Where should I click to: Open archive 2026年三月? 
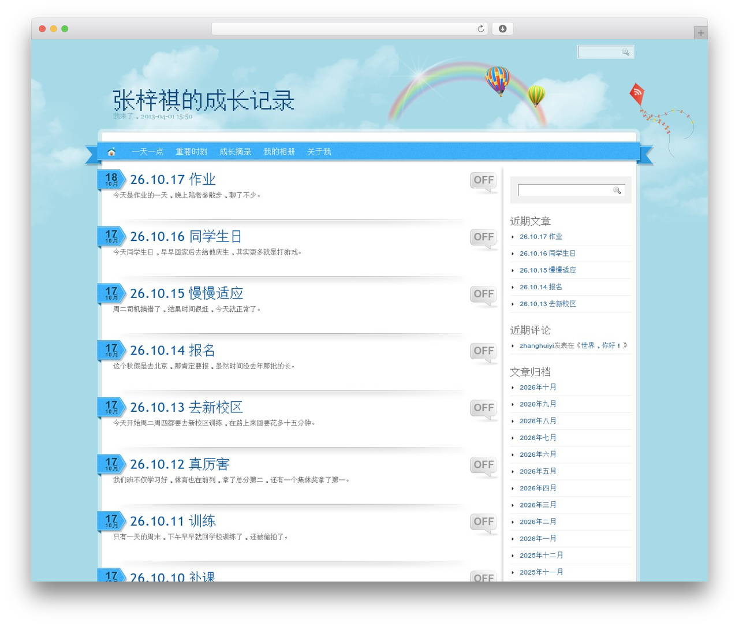point(538,505)
